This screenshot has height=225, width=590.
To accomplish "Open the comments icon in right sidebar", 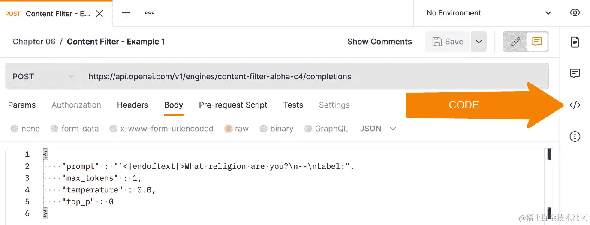I will coord(575,73).
